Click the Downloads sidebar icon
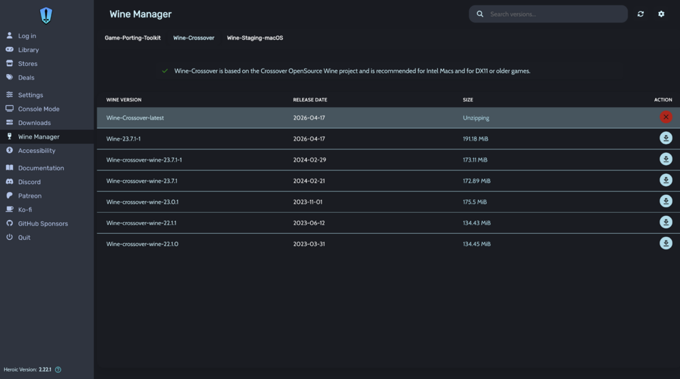 pos(10,122)
